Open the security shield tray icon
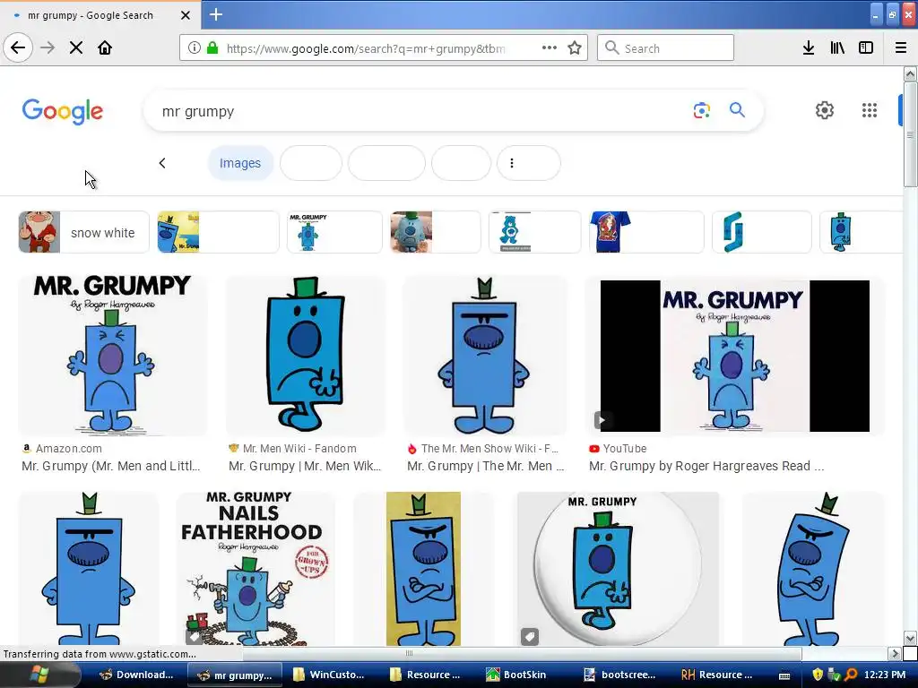The height and width of the screenshot is (688, 918). click(818, 675)
